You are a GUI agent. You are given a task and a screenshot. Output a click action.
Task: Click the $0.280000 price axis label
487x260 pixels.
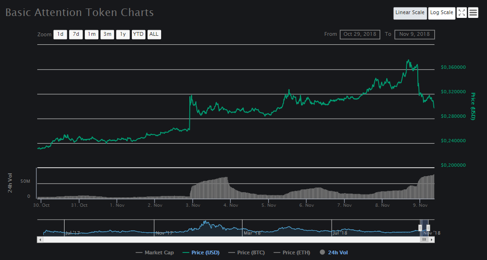[x=454, y=116]
